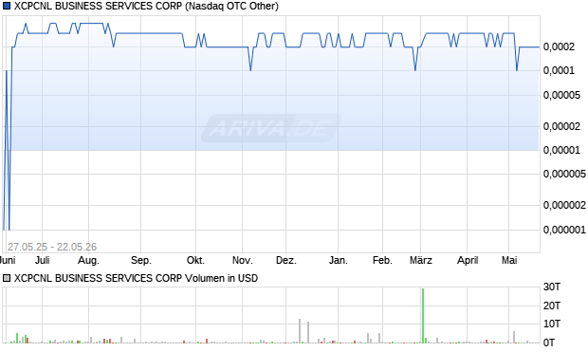Image resolution: width=588 pixels, height=352 pixels.
Task: Click the März month label
Action: point(421,260)
